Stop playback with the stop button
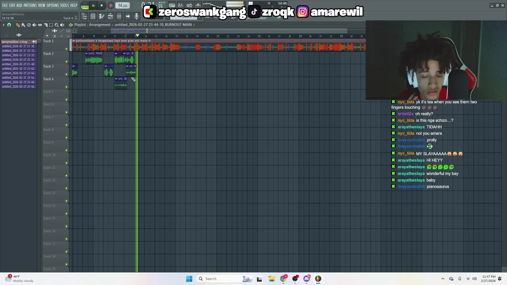This screenshot has width=507, height=285. (x=101, y=6)
